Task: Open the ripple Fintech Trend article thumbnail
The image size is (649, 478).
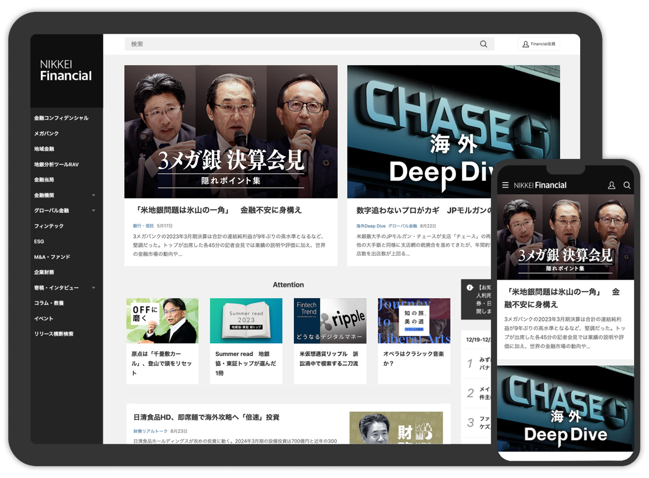Action: click(x=330, y=321)
